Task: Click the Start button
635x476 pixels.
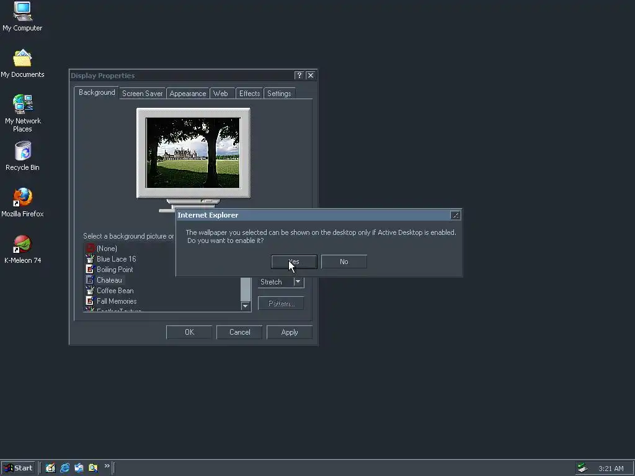Action: pyautogui.click(x=18, y=468)
